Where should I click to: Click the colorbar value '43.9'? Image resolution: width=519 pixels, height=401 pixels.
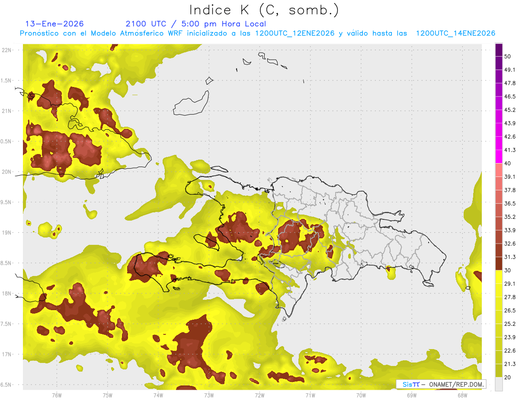(510, 123)
